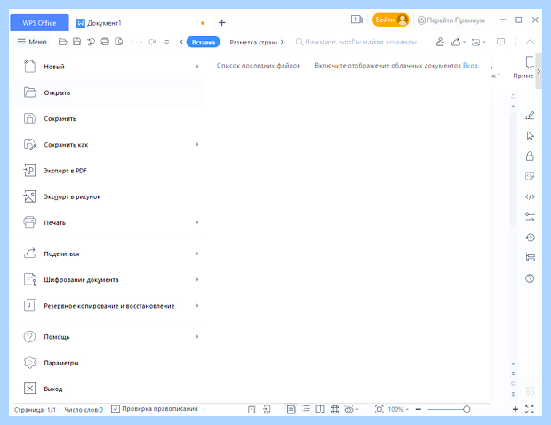Select the pen edit tool in right sidebar
This screenshot has height=425, width=551.
click(530, 116)
